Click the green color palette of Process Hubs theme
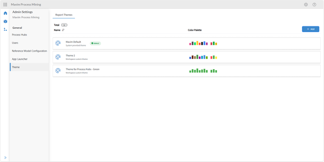 pyautogui.click(x=203, y=71)
